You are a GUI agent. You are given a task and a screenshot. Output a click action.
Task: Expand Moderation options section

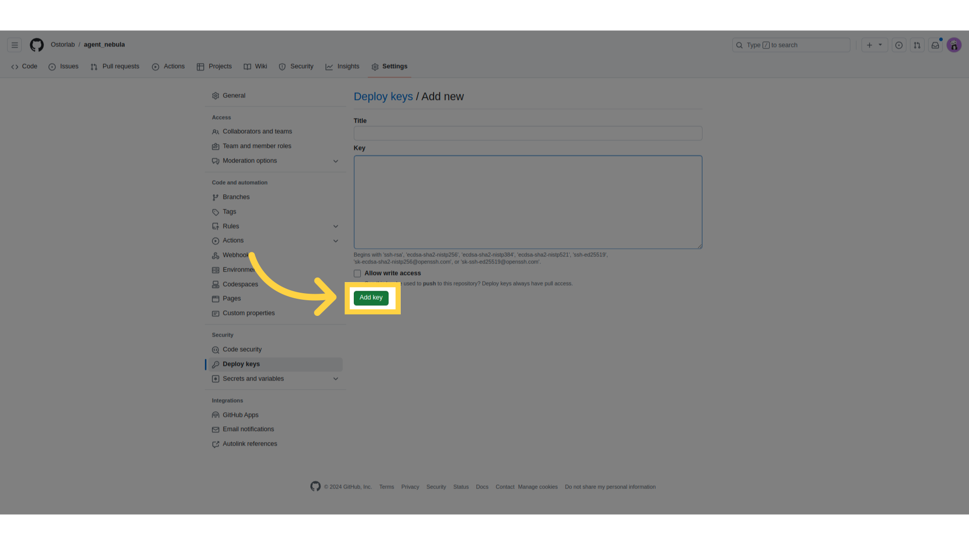click(x=336, y=161)
